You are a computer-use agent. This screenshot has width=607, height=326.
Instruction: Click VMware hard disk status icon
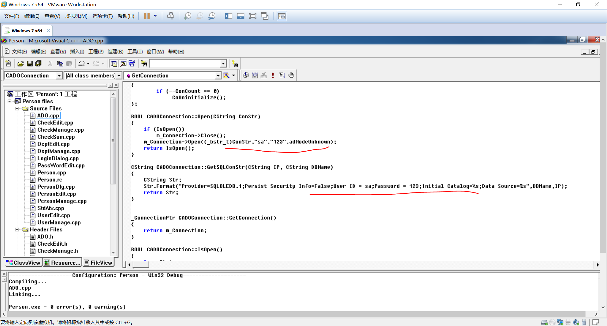tap(544, 323)
